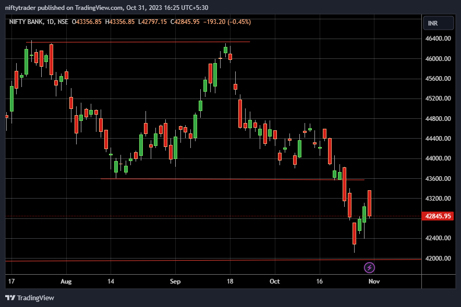Image resolution: width=461 pixels, height=307 pixels.
Task: Click the low value L42797.15
Action: click(152, 22)
